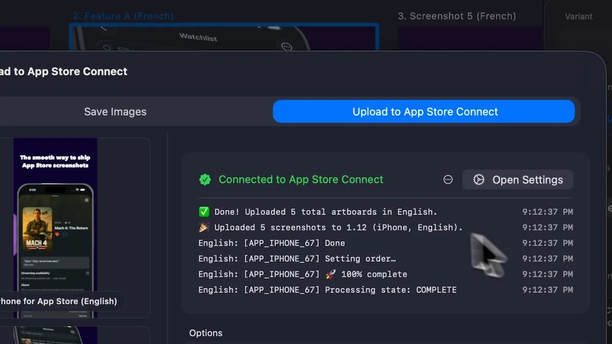This screenshot has height=344, width=612.
Task: Click the gear icon in Open Settings
Action: [x=478, y=180]
